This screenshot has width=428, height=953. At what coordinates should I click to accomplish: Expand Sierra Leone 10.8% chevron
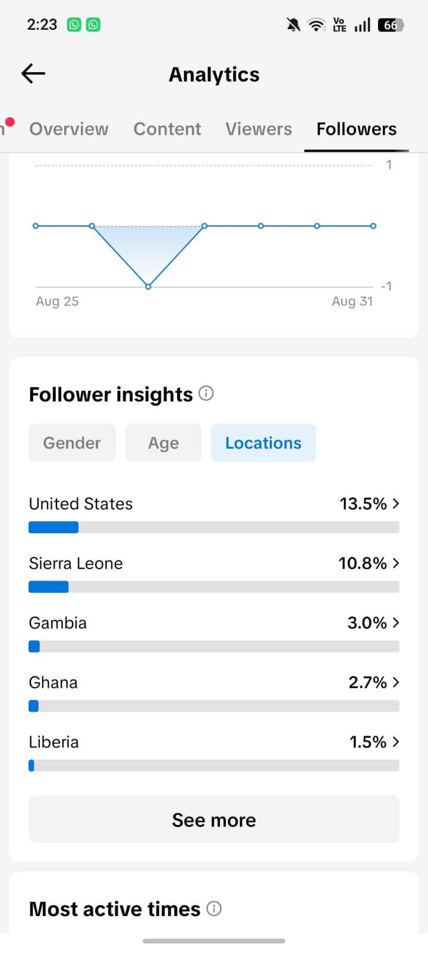pyautogui.click(x=396, y=563)
